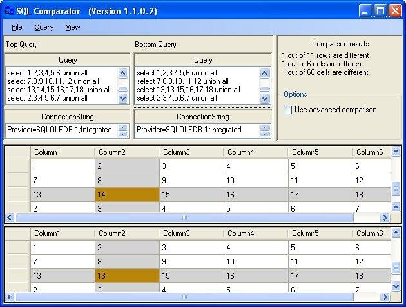Click row header of row 7 in bottom grid
This screenshot has width=406, height=307.
[x=18, y=262]
